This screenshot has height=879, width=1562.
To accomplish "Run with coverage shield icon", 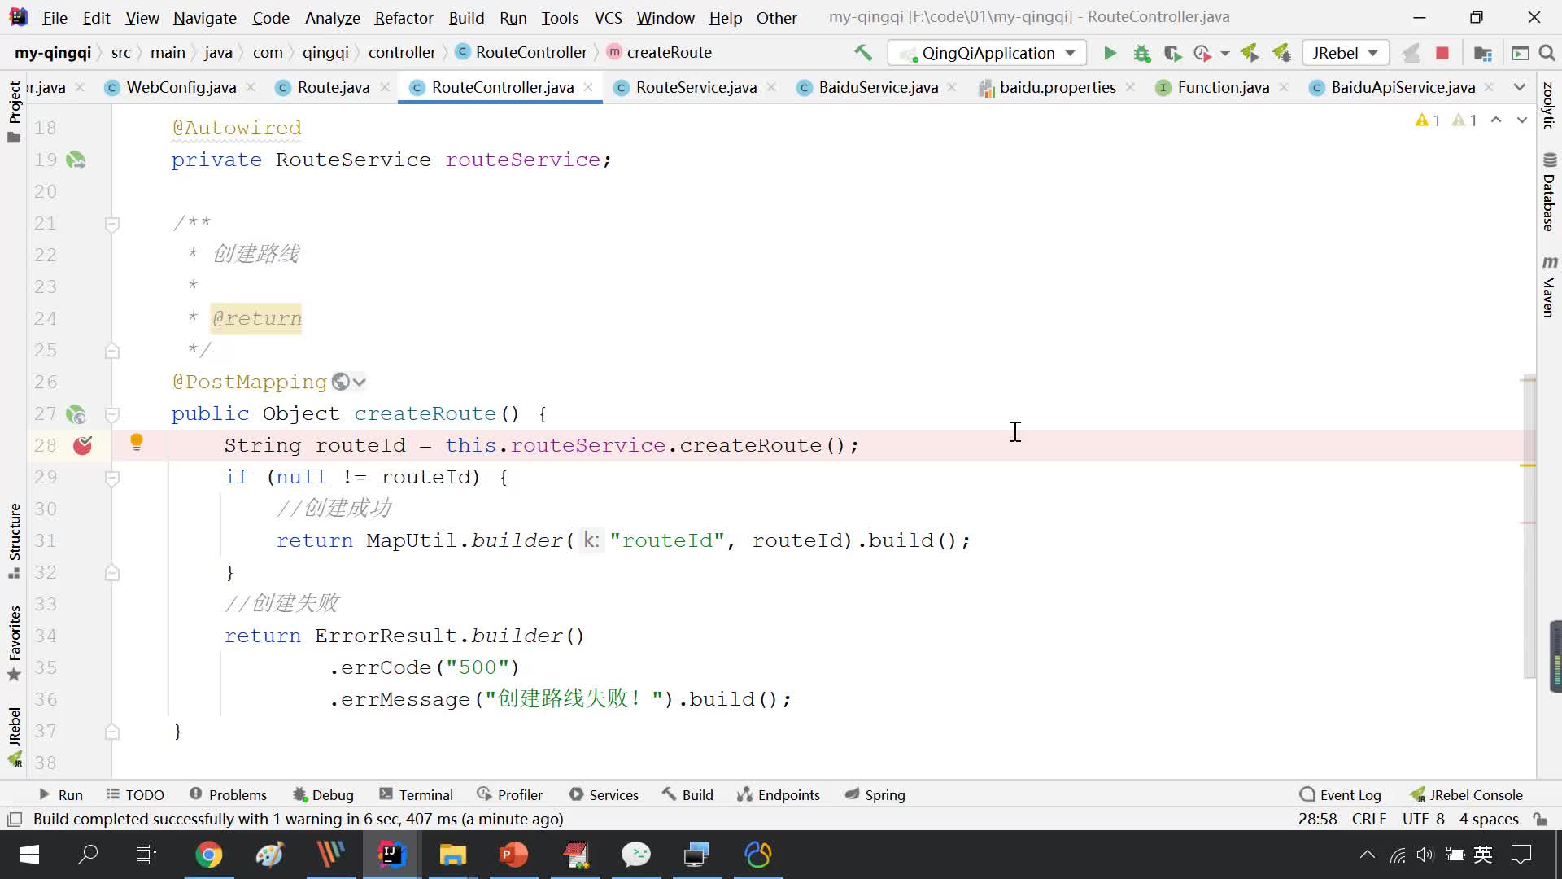I will click(x=1172, y=53).
